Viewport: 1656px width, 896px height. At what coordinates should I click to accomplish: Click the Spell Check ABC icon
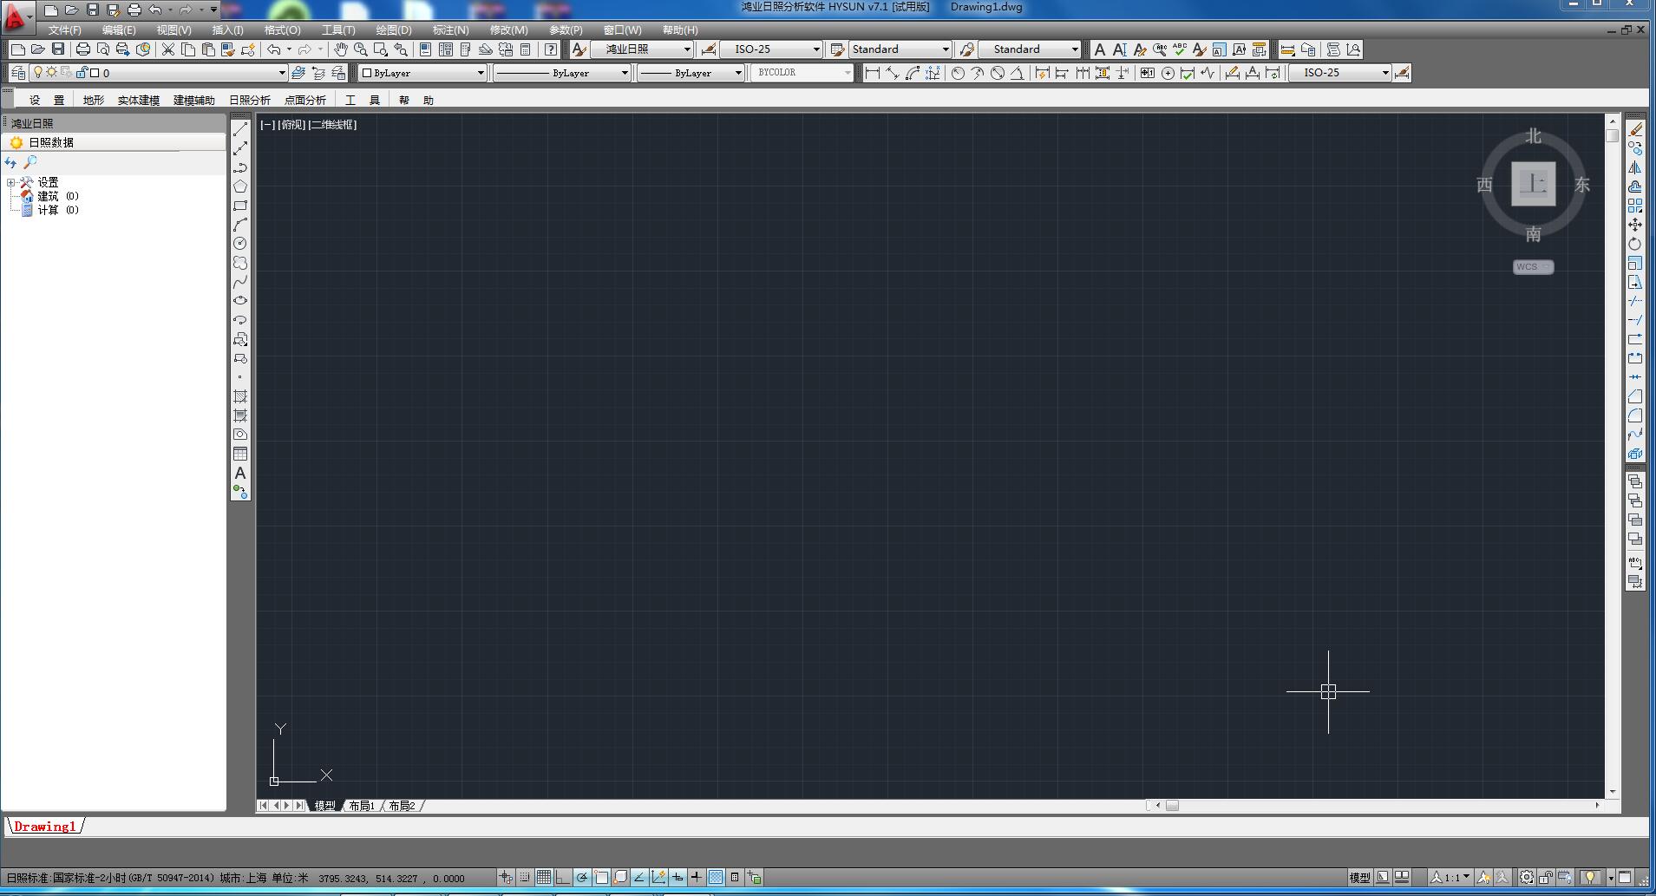(1179, 49)
